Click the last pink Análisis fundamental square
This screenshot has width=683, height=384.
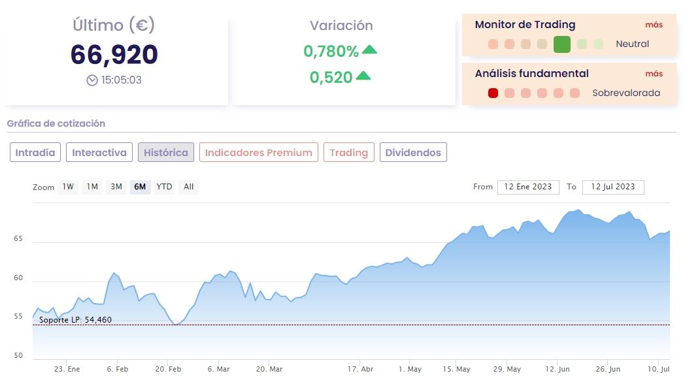click(x=575, y=93)
